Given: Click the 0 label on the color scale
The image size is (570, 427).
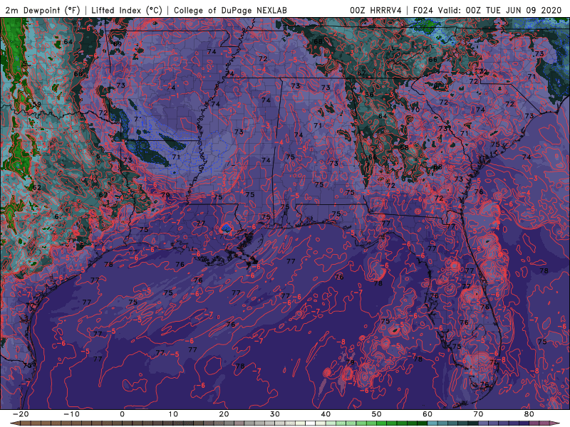Looking at the screenshot, I should (122, 414).
